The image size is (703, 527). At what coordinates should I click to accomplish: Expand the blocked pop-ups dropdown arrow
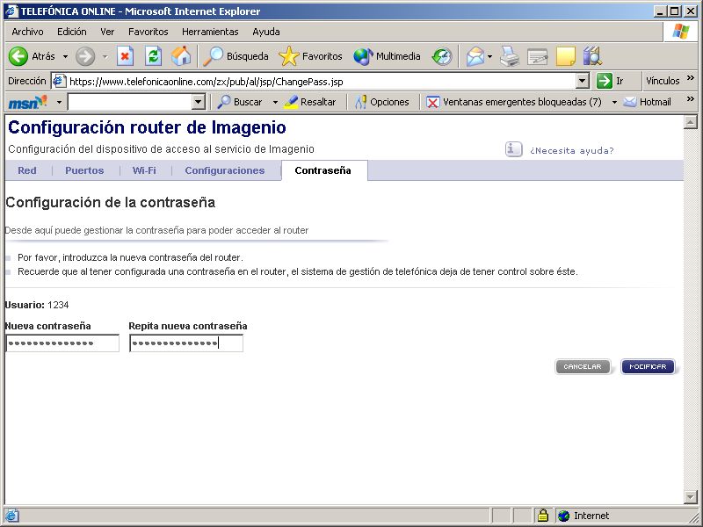(614, 102)
